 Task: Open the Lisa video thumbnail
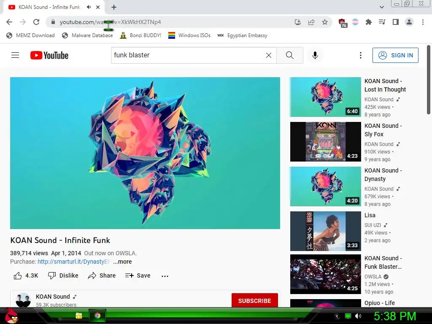[x=325, y=231]
